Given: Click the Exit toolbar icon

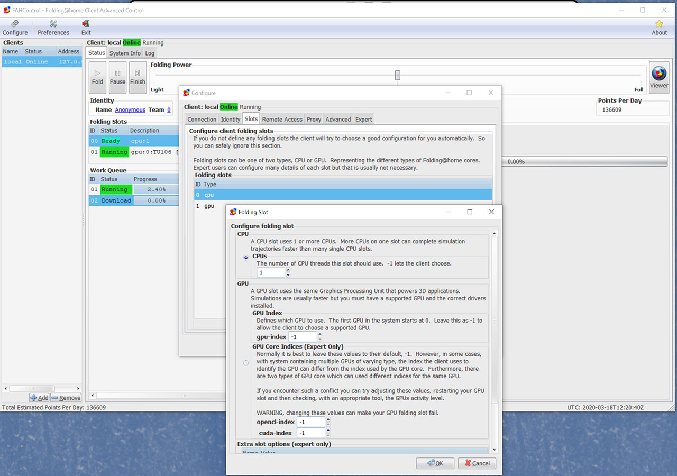Looking at the screenshot, I should point(86,28).
